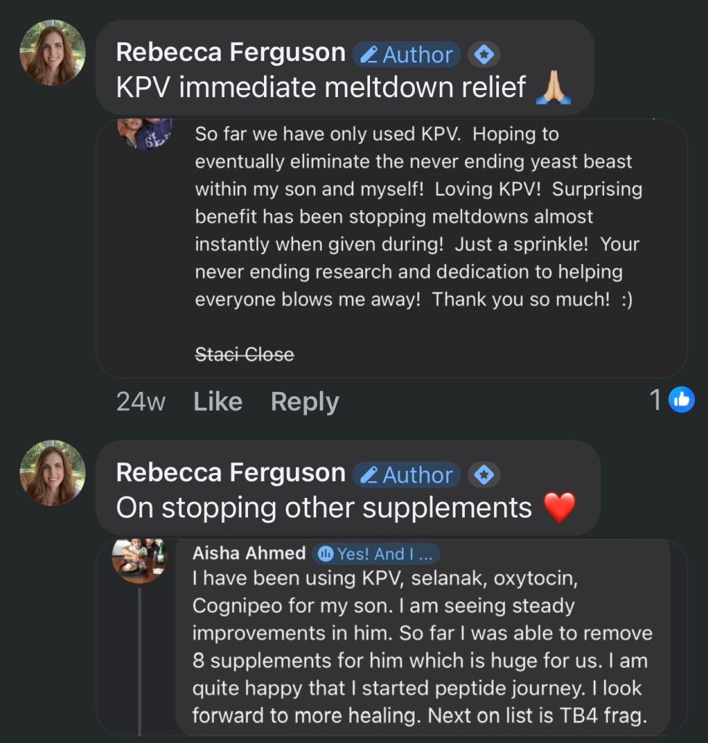Click the red heart emoji
The height and width of the screenshot is (743, 708).
click(559, 508)
